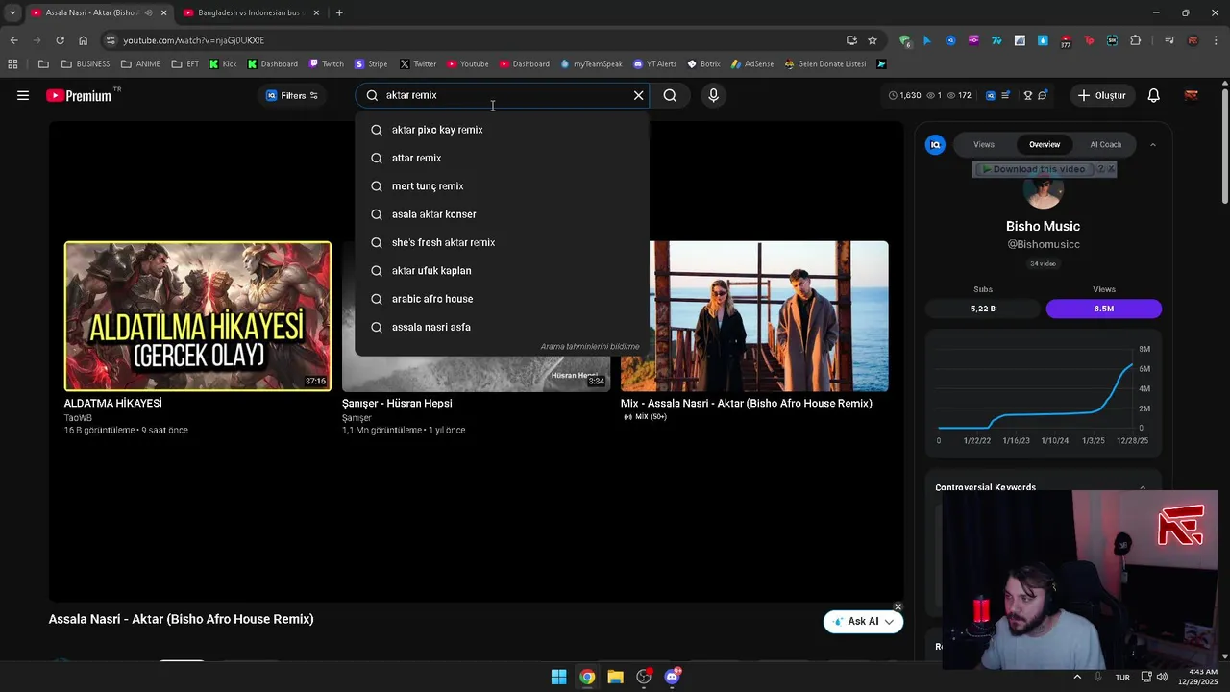Choose suggestion 'aktar pixc kay remix'
Screen dimensions: 1230x692
[502, 130]
